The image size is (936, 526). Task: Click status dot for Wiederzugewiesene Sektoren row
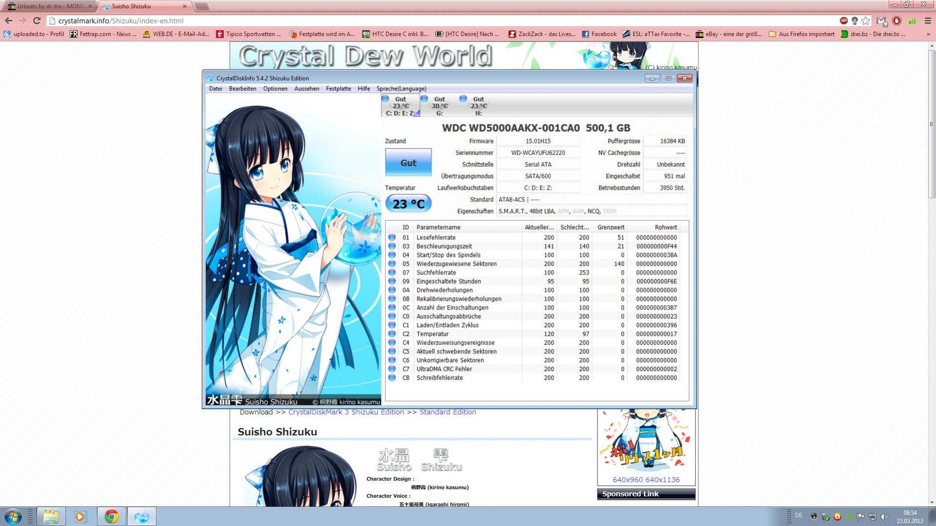[392, 264]
